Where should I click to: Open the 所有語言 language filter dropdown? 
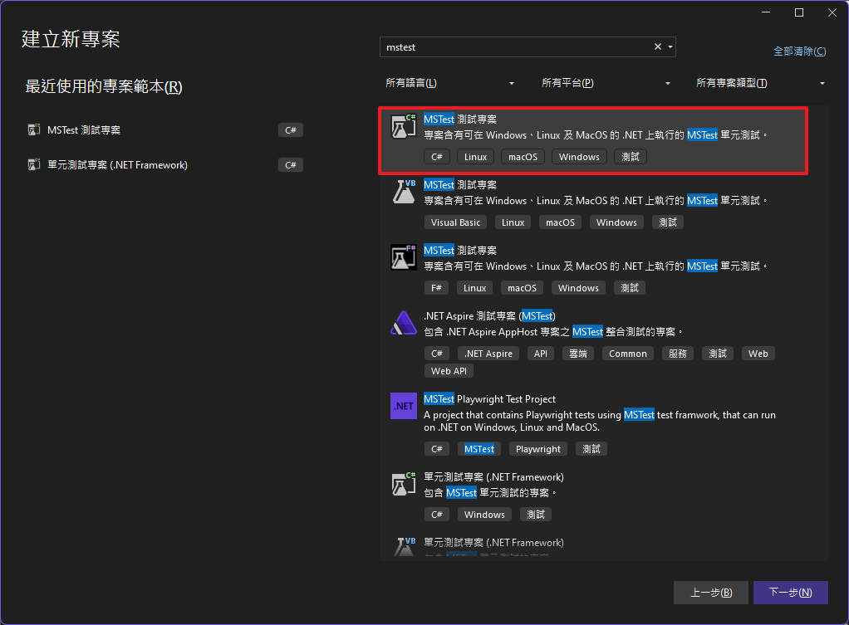[449, 83]
